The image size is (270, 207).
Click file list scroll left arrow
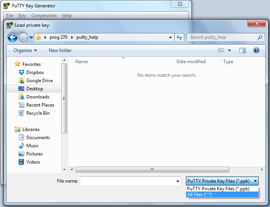pos(72,169)
